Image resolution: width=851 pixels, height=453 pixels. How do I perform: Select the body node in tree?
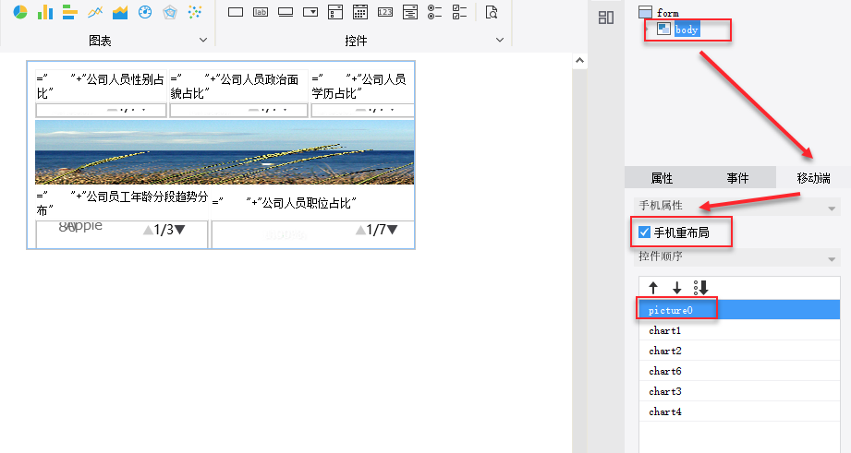click(687, 30)
